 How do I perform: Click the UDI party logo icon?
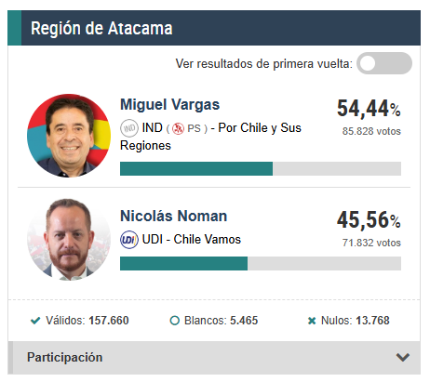129,240
